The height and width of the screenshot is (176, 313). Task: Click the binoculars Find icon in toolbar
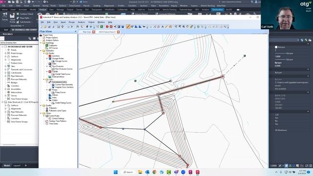pyautogui.click(x=78, y=26)
